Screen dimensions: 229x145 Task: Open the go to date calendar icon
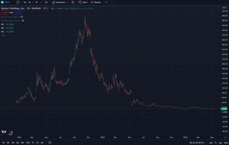click(x=49, y=143)
